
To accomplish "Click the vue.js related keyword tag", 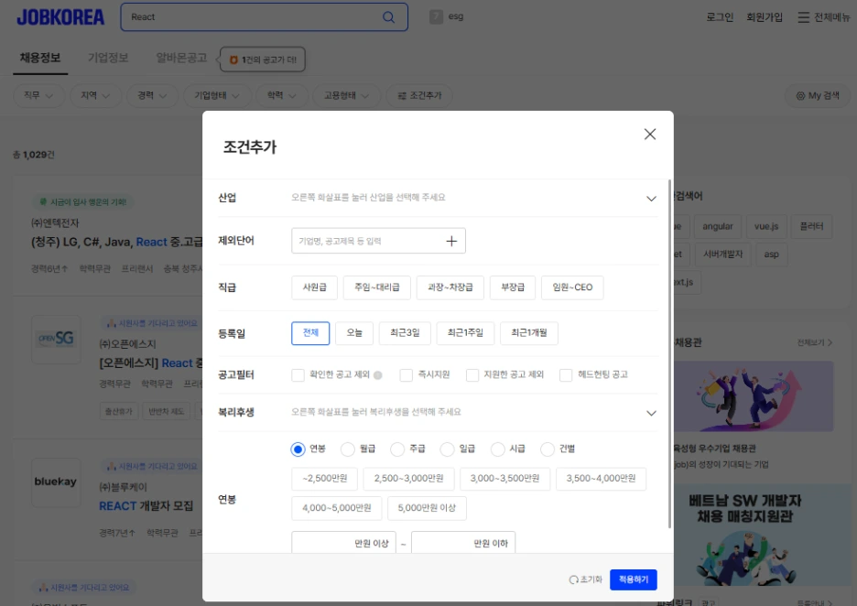I will click(766, 226).
